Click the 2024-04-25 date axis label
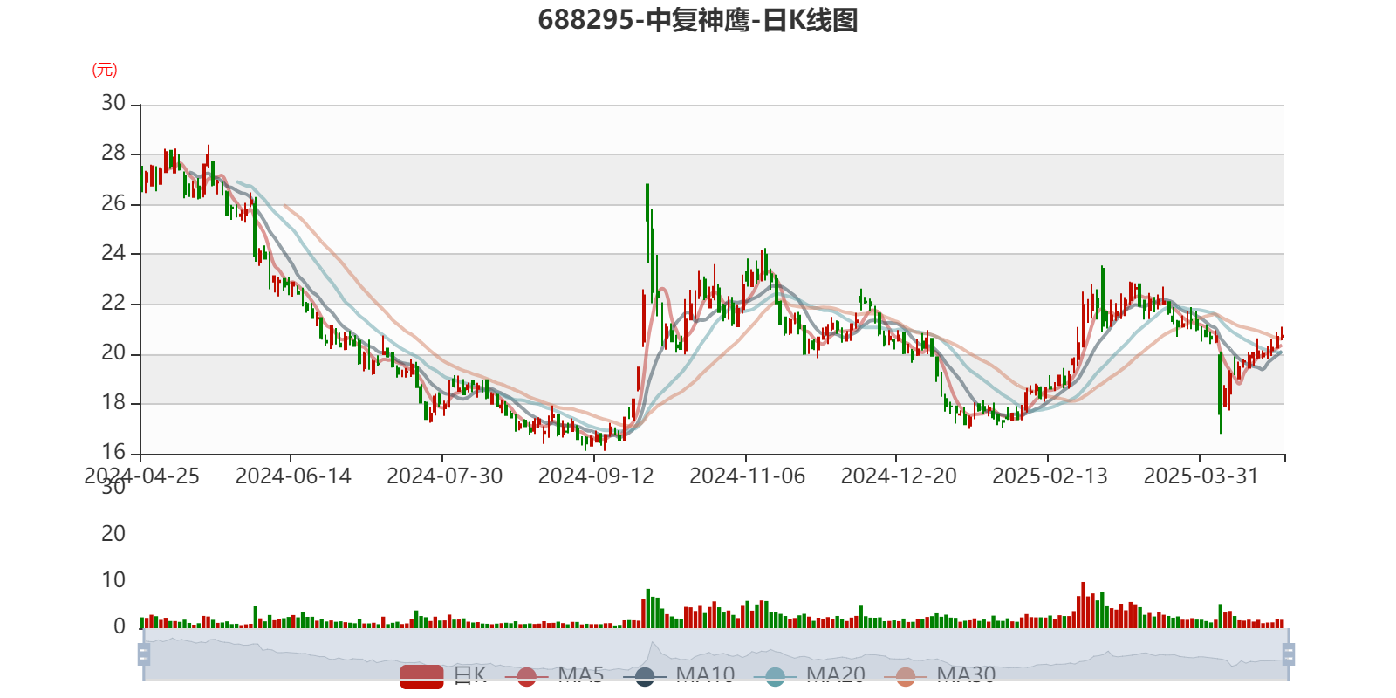This screenshot has height=698, width=1396. (x=141, y=476)
